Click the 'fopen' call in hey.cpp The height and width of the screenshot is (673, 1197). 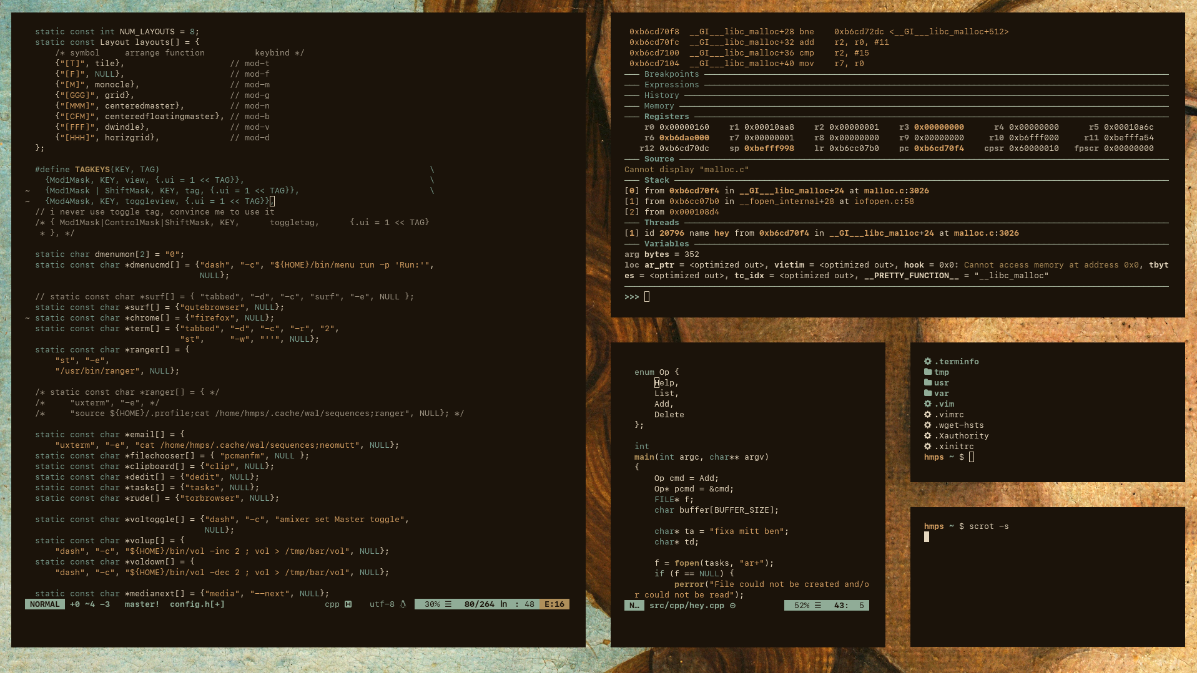(x=686, y=563)
